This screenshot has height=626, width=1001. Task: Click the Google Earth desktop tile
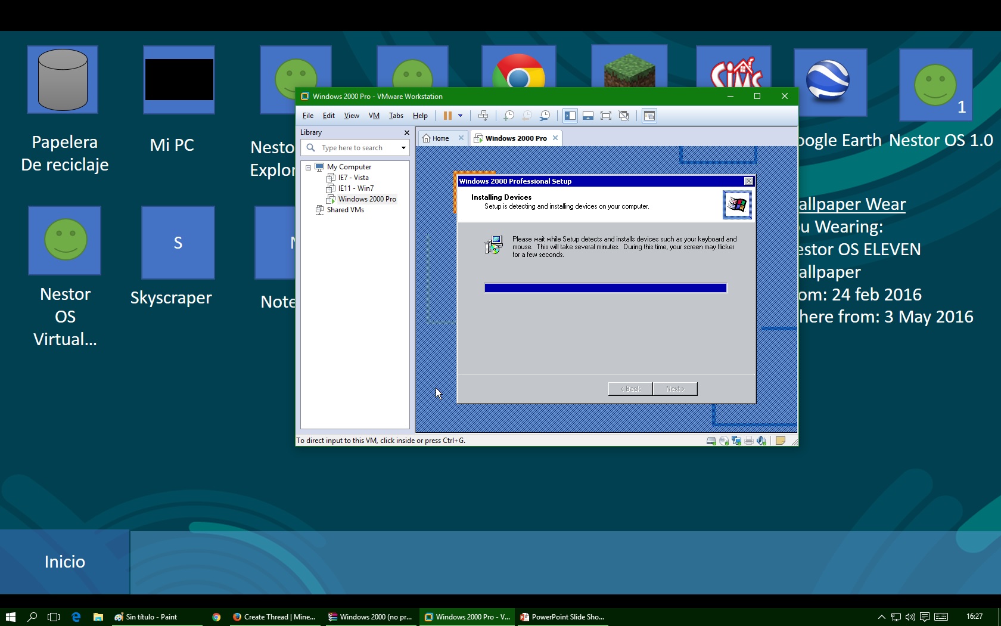(830, 82)
